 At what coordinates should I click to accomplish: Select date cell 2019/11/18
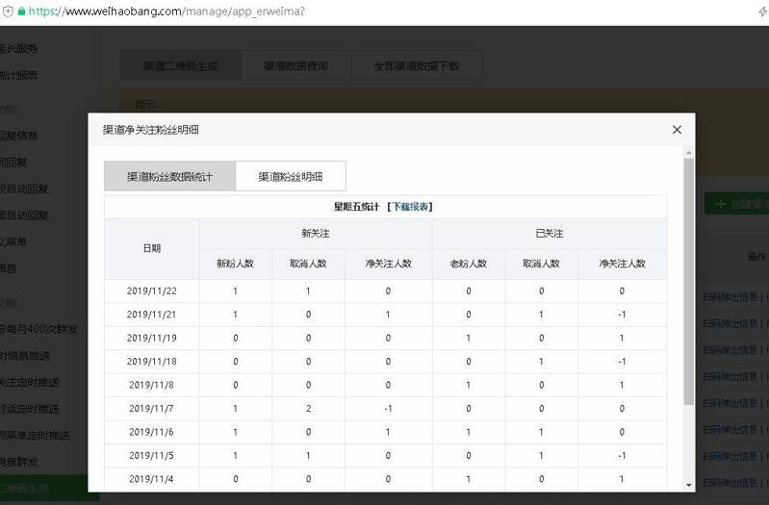pyautogui.click(x=151, y=362)
